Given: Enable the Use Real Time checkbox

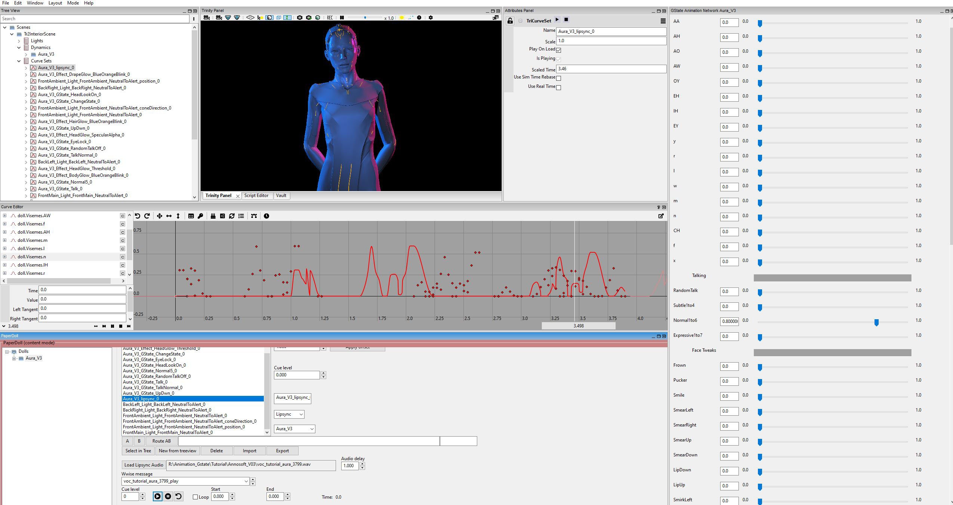Looking at the screenshot, I should [x=559, y=87].
